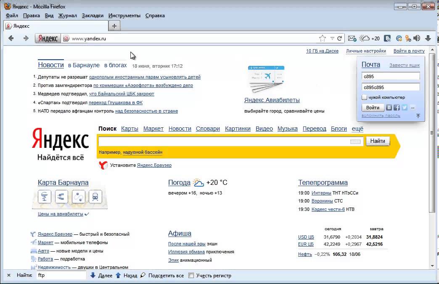Open weather +20 toolbar widget
Screen dimensions: 439x284
pyautogui.click(x=369, y=38)
